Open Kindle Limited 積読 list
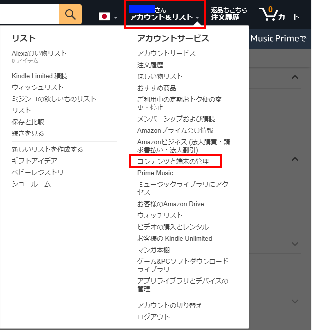This screenshot has width=312, height=330. (x=40, y=76)
